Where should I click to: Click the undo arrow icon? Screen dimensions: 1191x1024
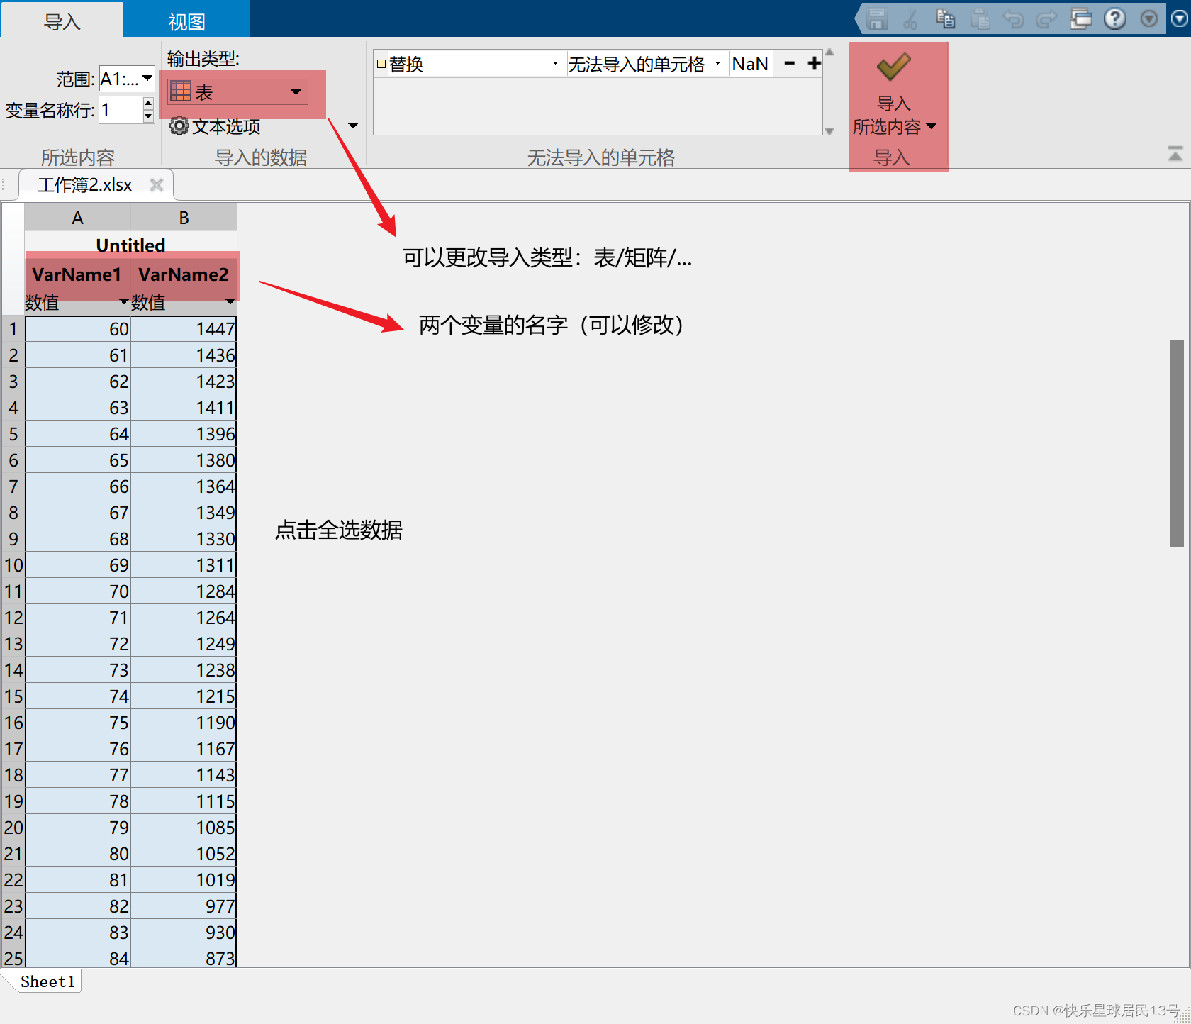1014,19
